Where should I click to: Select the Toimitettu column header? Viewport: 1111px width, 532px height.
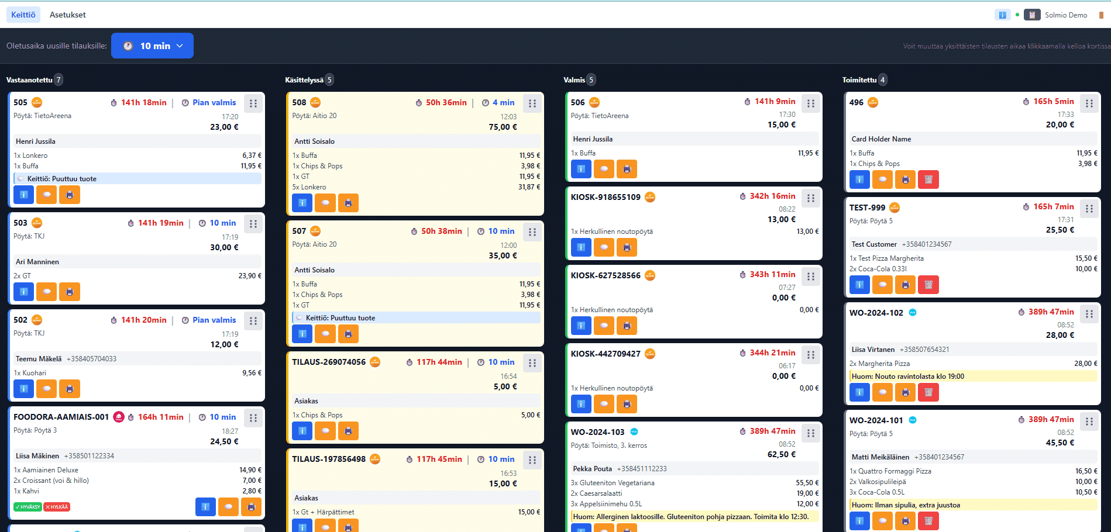tap(859, 80)
